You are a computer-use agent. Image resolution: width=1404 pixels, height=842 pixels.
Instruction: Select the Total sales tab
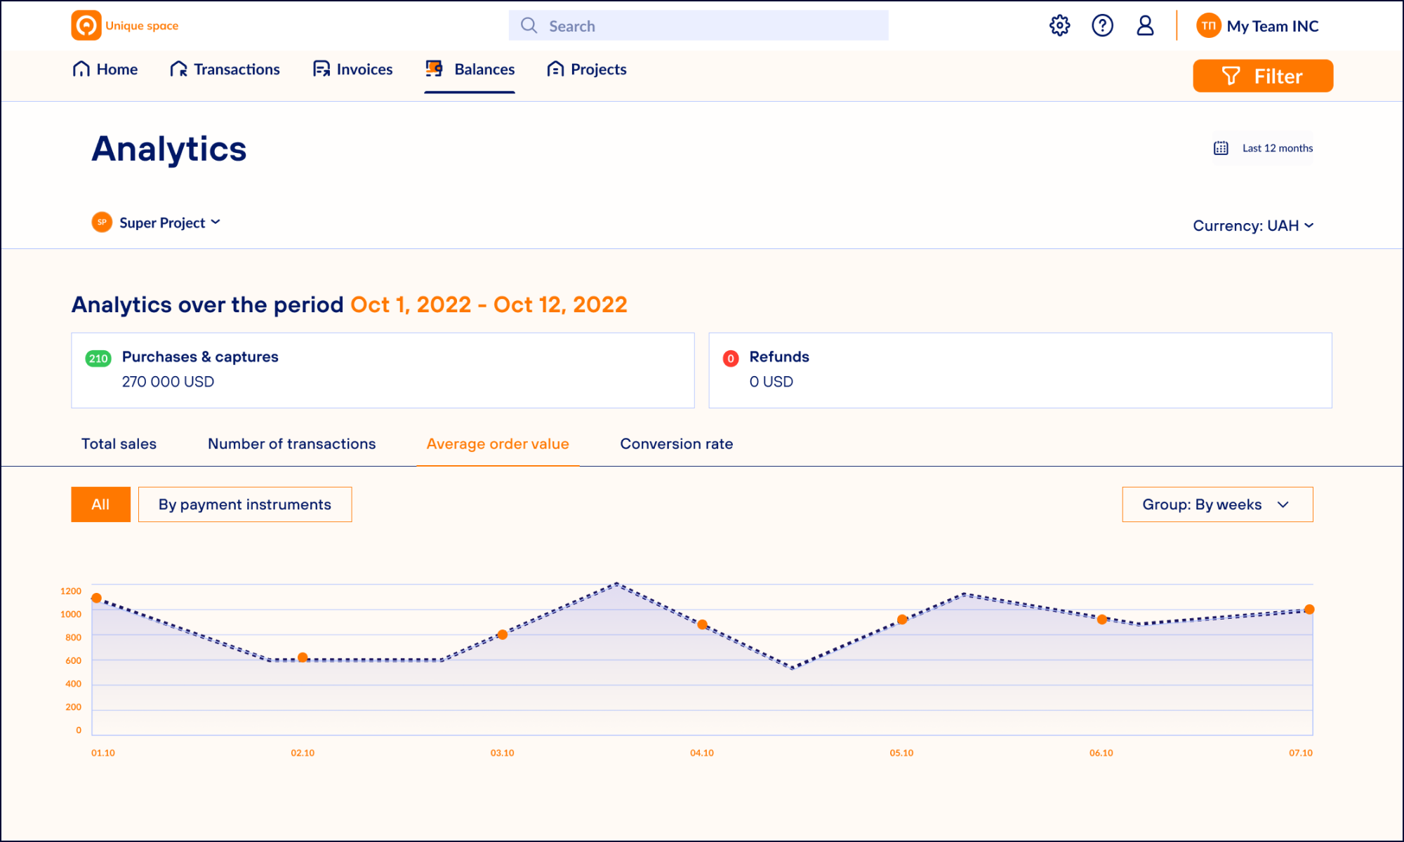(x=119, y=443)
